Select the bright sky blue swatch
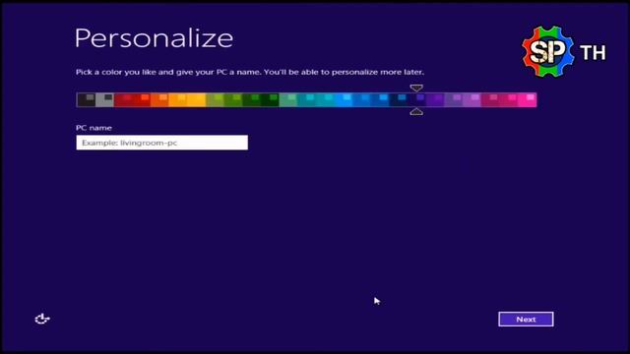630x354 pixels. tap(344, 100)
